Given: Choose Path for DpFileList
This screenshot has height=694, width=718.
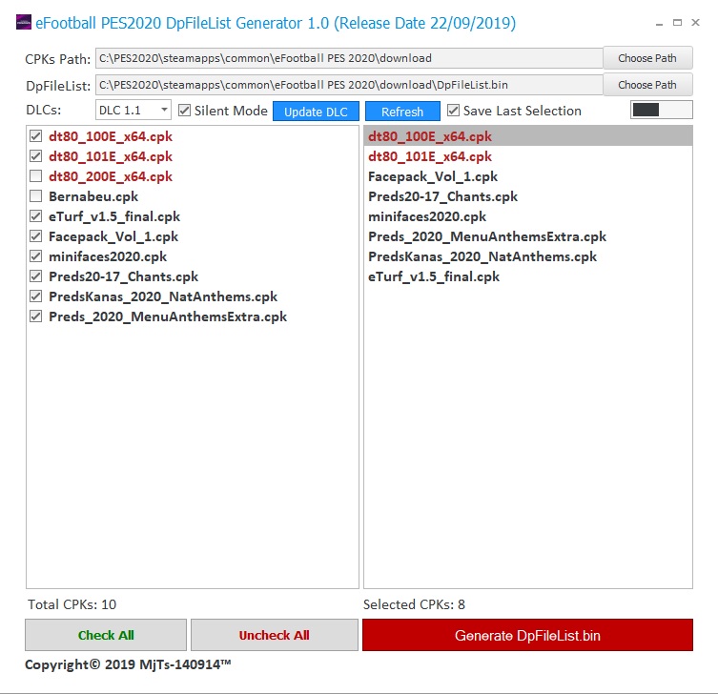Looking at the screenshot, I should coord(647,85).
